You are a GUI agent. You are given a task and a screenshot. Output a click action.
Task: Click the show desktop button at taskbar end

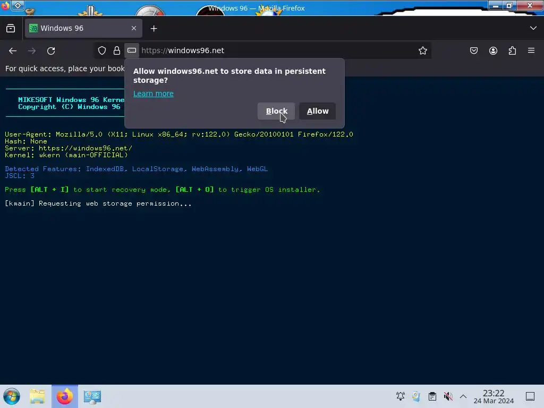530,396
